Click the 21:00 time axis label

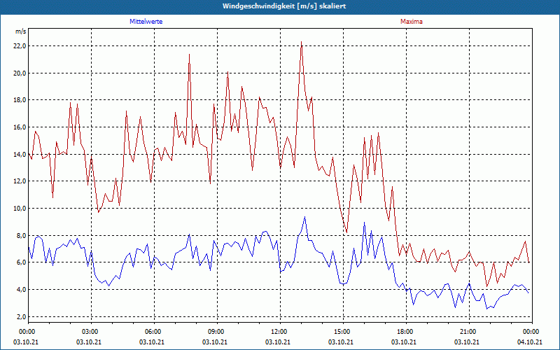(469, 331)
